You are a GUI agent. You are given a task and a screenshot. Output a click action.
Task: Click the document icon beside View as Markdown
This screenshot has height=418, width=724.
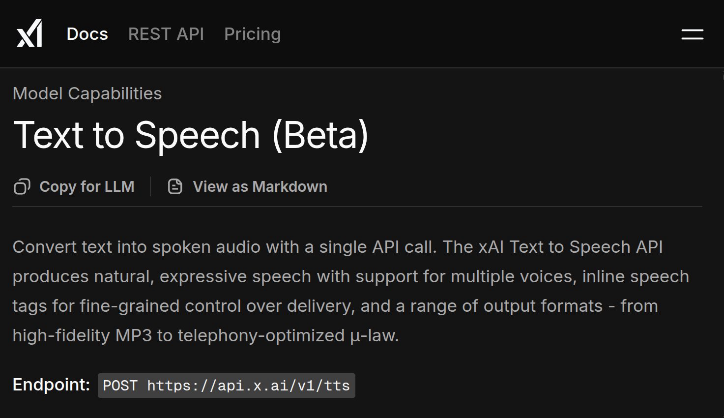tap(175, 187)
